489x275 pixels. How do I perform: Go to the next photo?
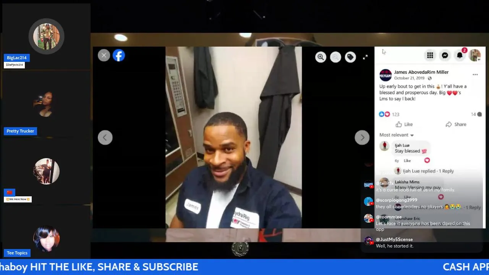point(362,137)
